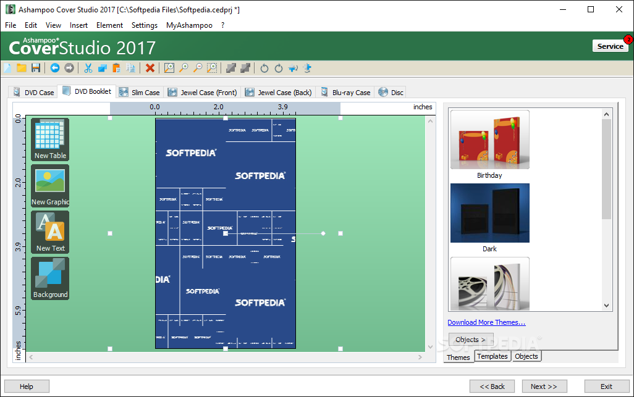Image resolution: width=634 pixels, height=397 pixels.
Task: Undo using the blue left arrow
Action: (55, 68)
